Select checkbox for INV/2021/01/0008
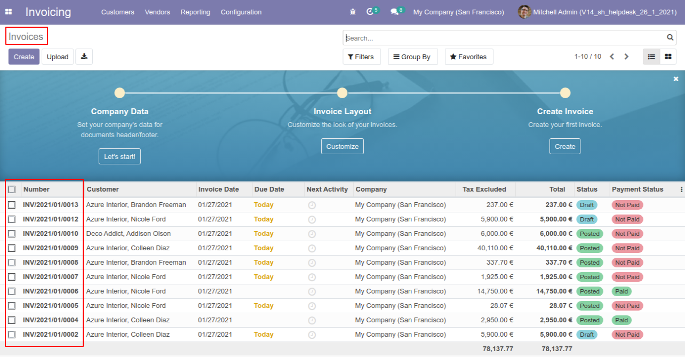 (x=12, y=263)
